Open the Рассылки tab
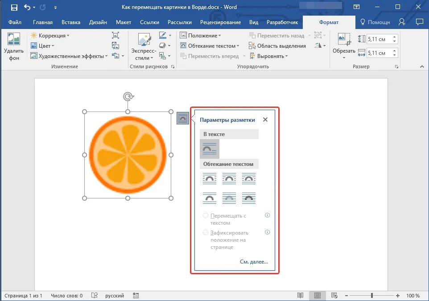 (x=179, y=22)
